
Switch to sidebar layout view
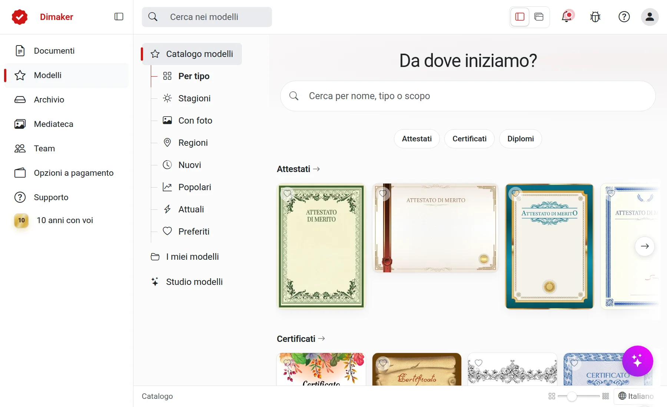pyautogui.click(x=520, y=17)
